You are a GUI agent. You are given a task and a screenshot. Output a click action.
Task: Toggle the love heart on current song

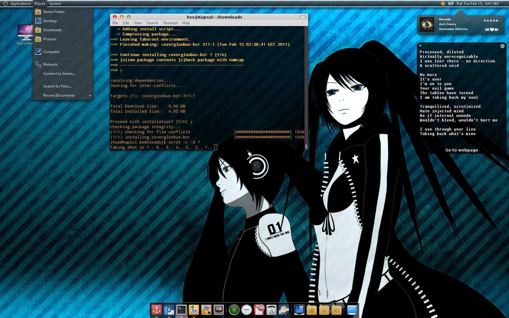coord(492,30)
